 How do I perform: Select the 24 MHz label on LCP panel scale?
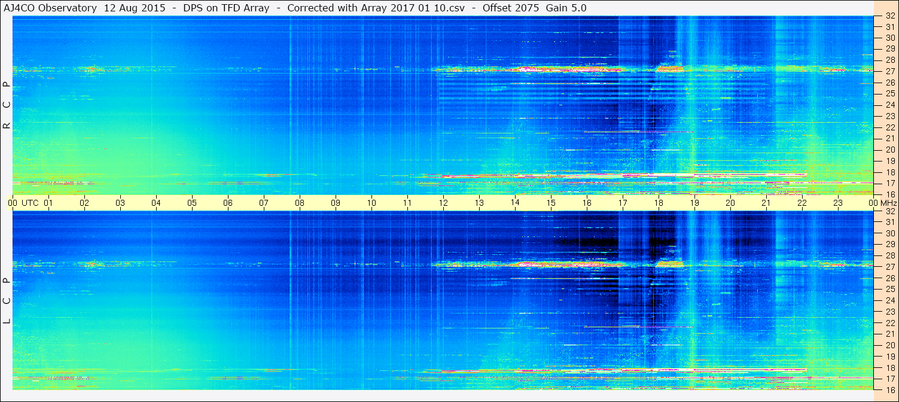coord(890,300)
